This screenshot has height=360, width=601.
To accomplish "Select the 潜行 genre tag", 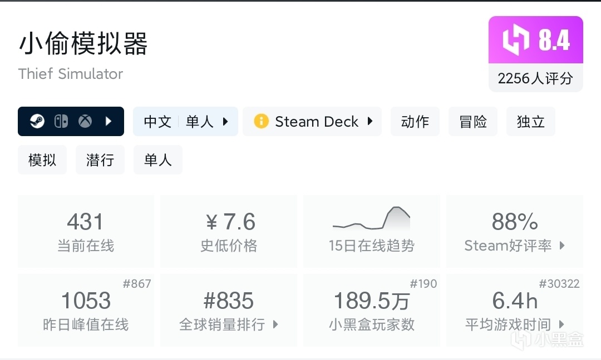I will [100, 161].
